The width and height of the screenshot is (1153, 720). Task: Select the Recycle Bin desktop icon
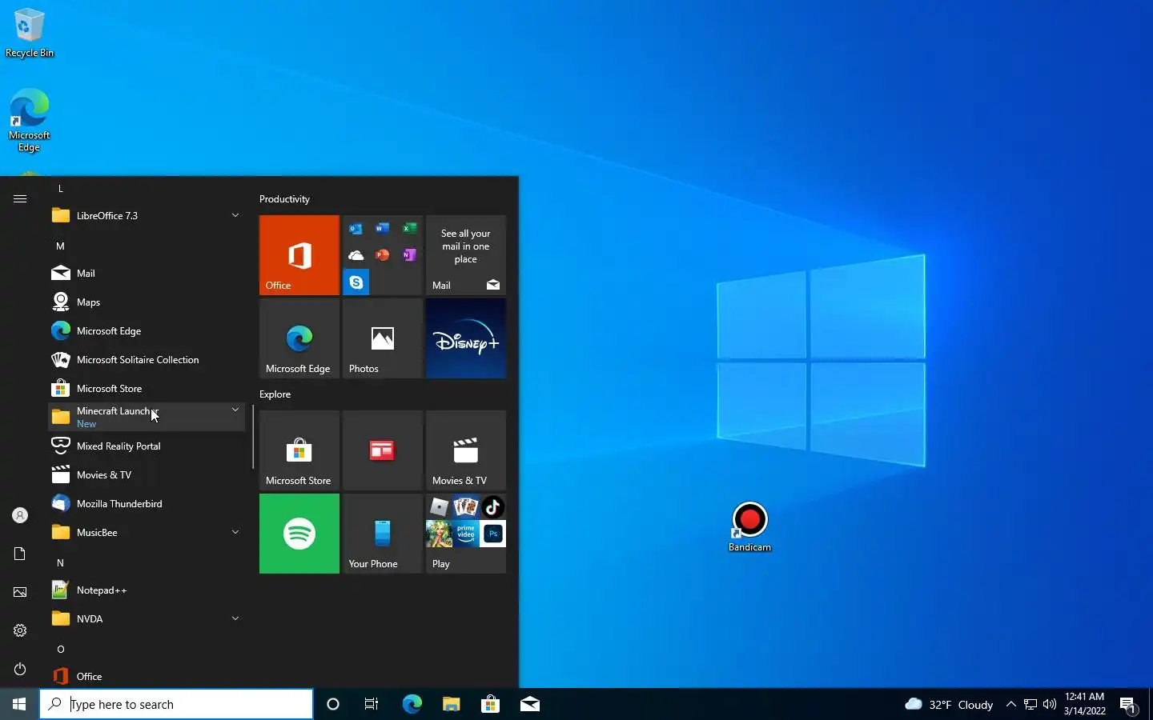[30, 33]
